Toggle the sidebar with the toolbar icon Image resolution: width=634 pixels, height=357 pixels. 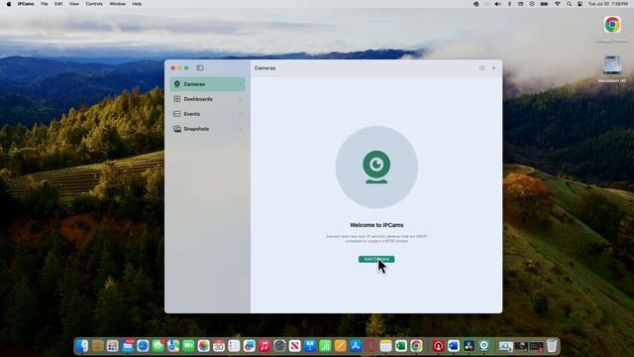[x=200, y=68]
